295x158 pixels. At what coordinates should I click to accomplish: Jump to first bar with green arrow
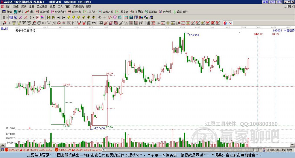[48, 17]
